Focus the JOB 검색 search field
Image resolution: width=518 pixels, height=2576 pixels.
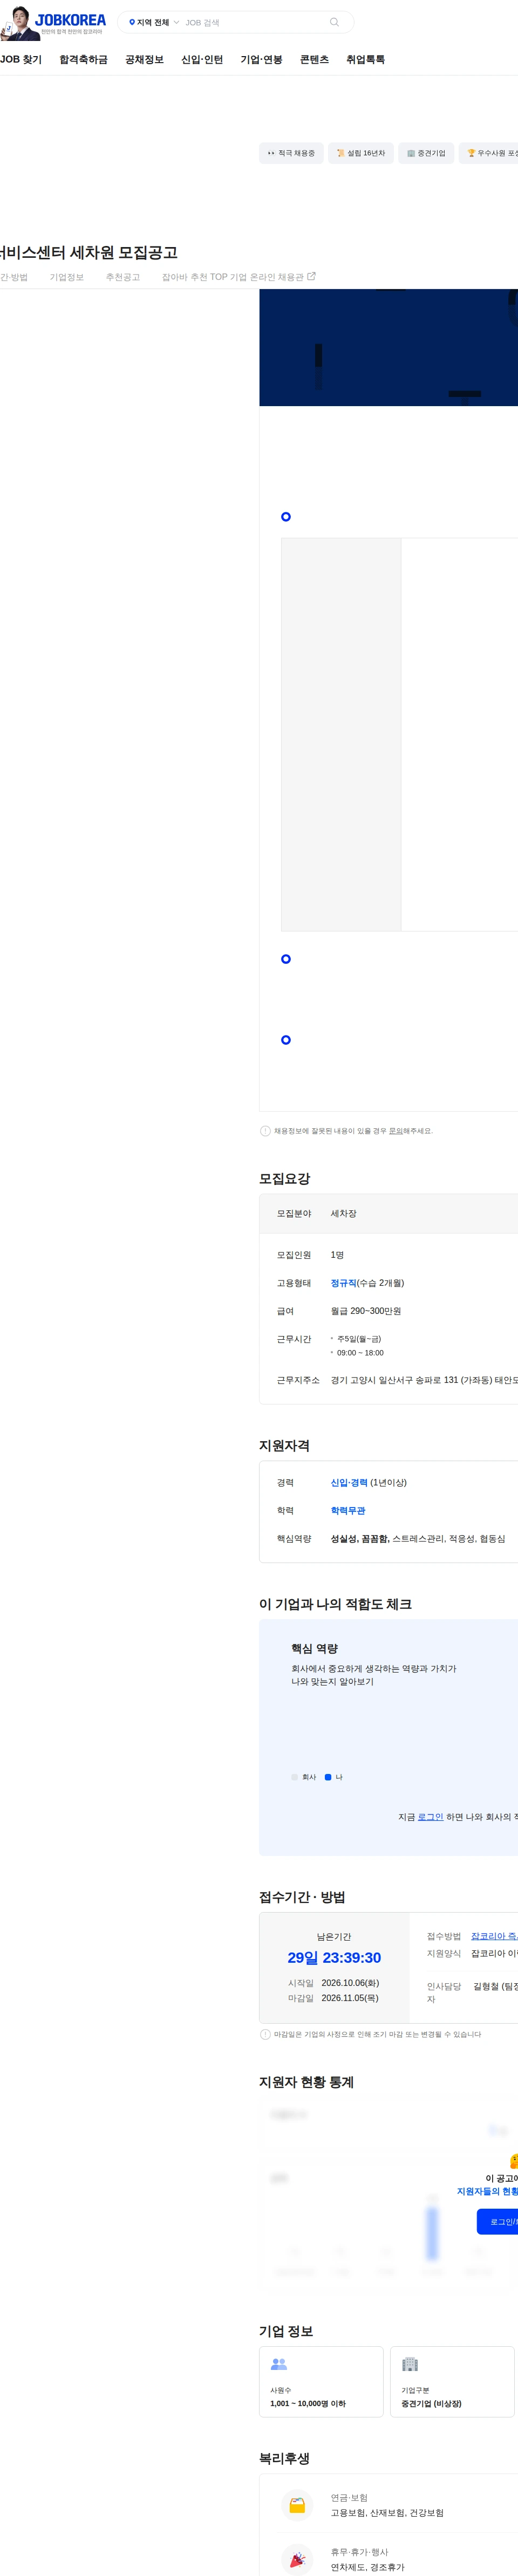tap(254, 22)
